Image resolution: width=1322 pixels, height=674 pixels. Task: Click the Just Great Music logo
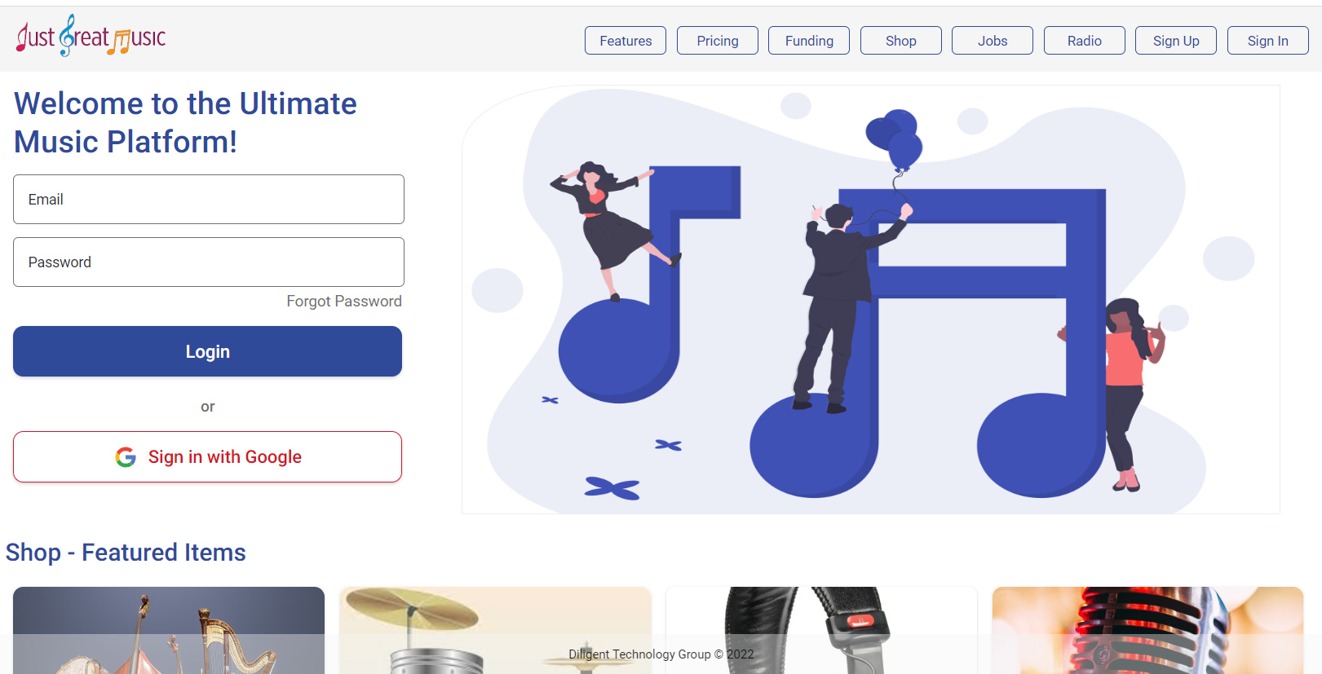pyautogui.click(x=91, y=36)
